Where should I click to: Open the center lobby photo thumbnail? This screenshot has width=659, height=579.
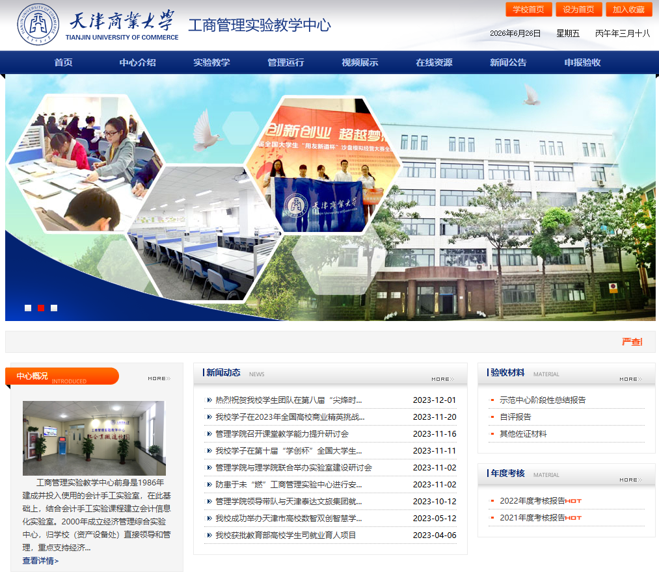pyautogui.click(x=94, y=438)
